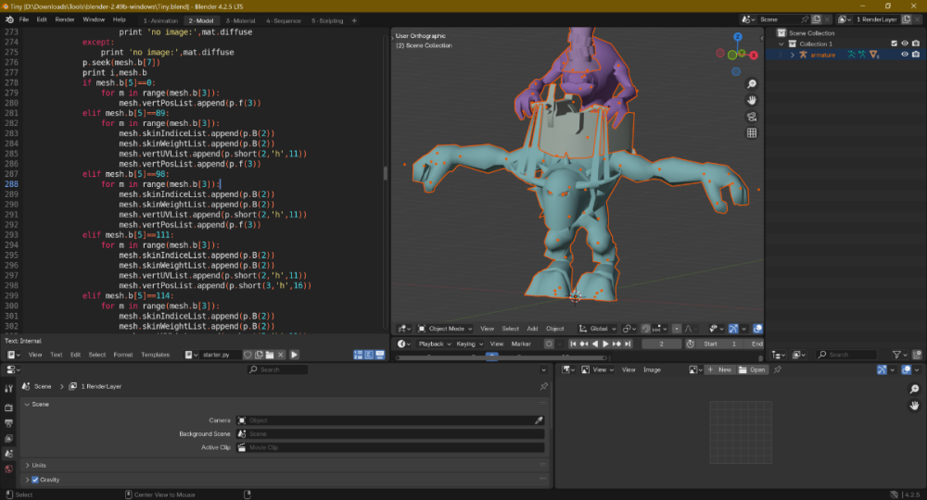Hide the armature object in the viewport
The height and width of the screenshot is (500, 927).
point(904,55)
